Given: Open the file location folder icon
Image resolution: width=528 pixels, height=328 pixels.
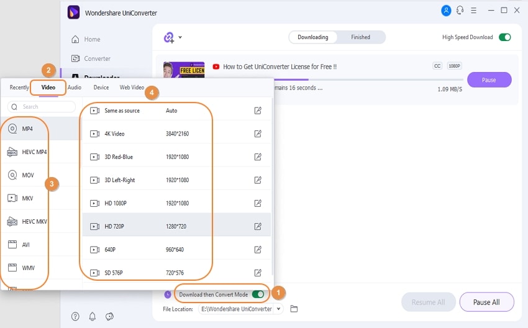Looking at the screenshot, I should [x=294, y=309].
